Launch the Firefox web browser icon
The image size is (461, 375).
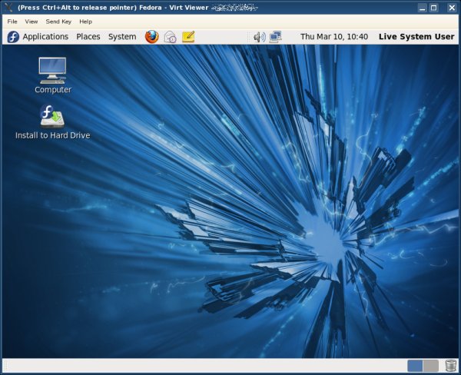coord(151,37)
